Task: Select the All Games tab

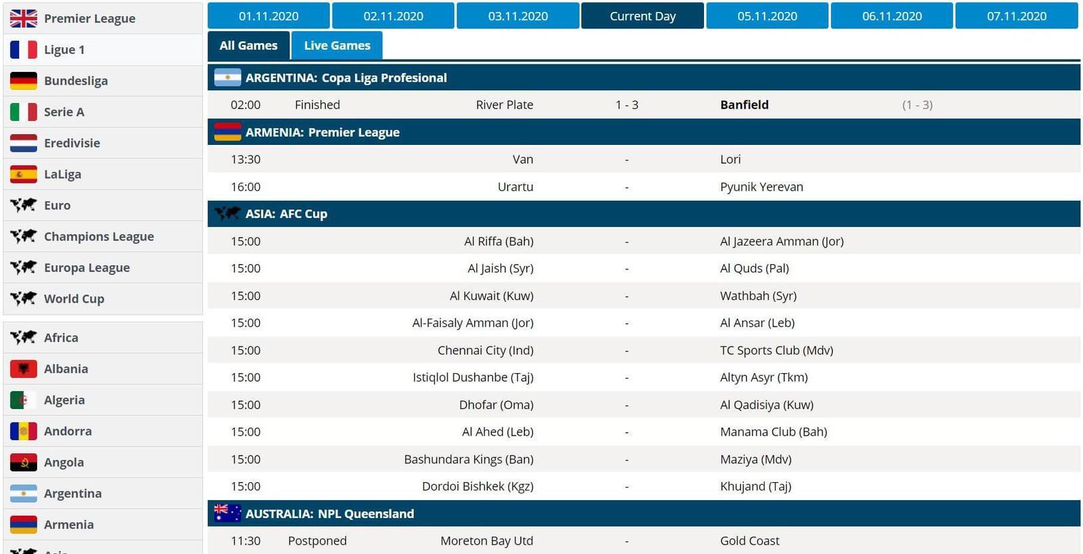Action: (248, 45)
